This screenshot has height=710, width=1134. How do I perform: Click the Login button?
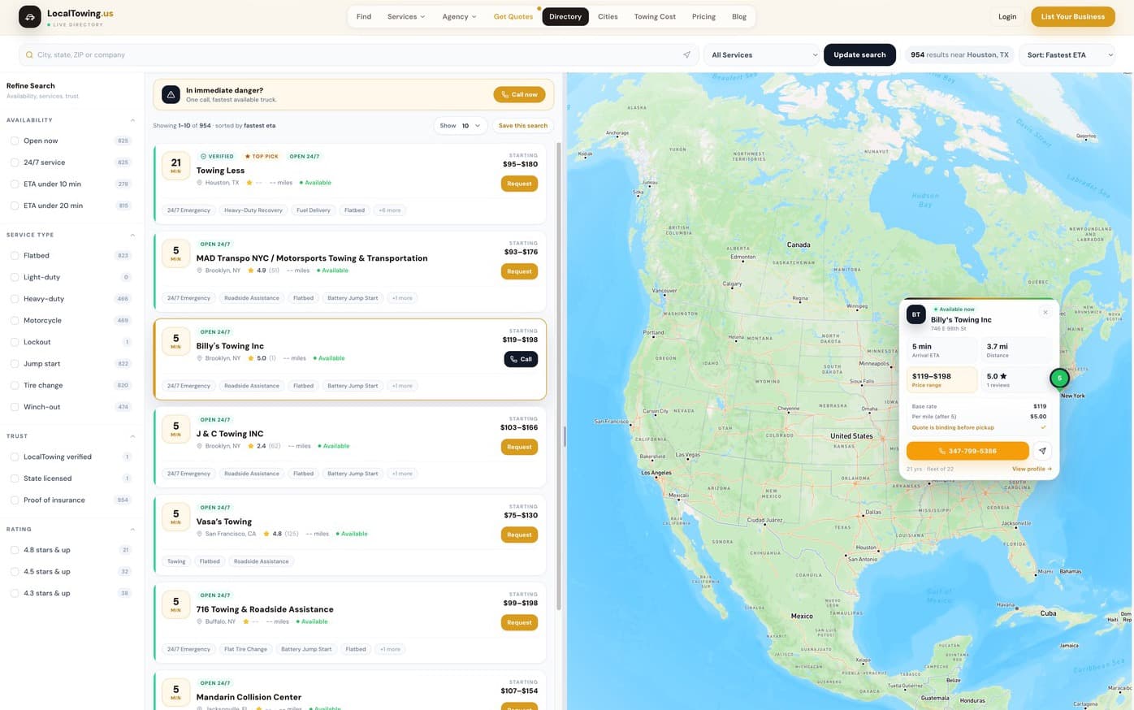1007,16
